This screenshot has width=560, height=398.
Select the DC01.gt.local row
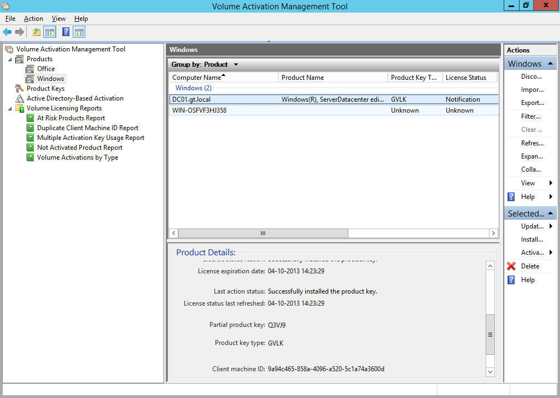[334, 99]
